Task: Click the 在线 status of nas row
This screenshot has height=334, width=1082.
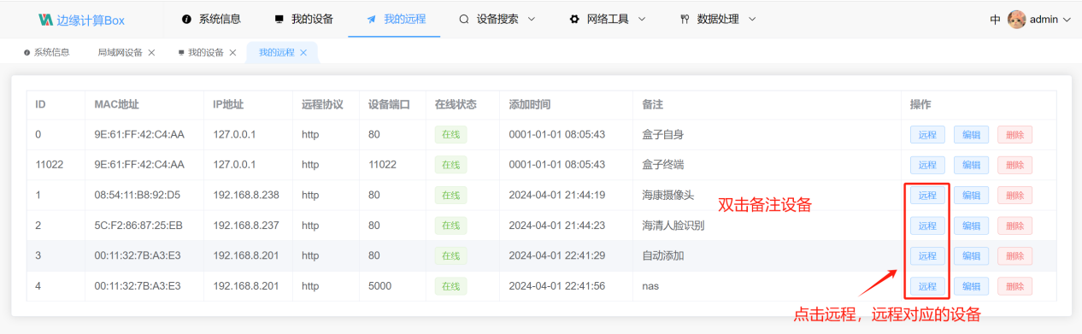Action: pyautogui.click(x=450, y=286)
